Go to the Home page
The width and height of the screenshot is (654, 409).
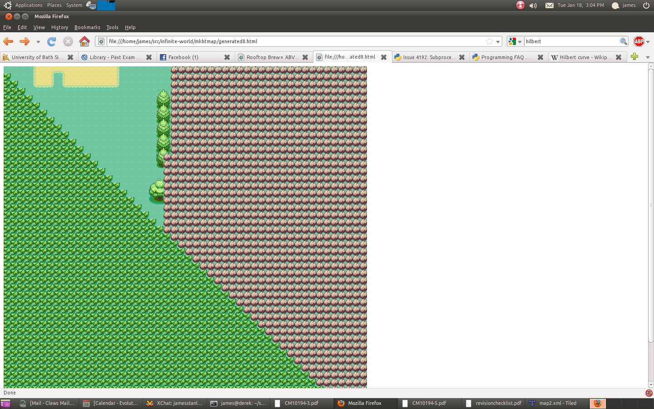[84, 41]
